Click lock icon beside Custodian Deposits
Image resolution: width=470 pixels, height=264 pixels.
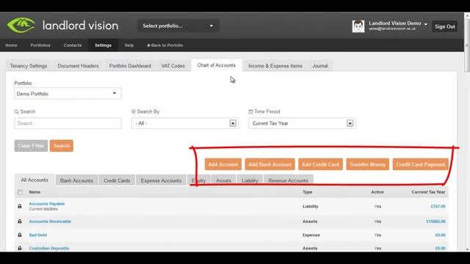tap(20, 248)
